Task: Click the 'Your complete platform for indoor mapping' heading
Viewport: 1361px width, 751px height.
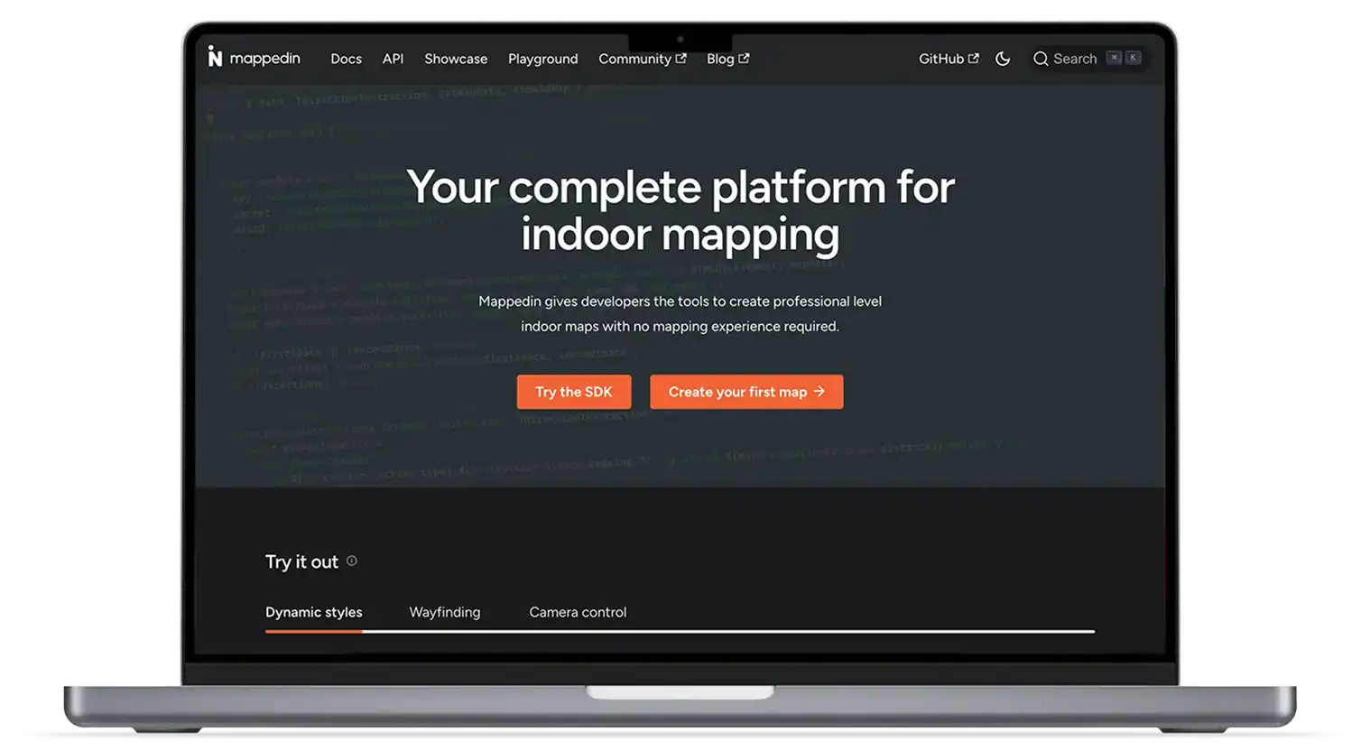Action: pyautogui.click(x=680, y=210)
